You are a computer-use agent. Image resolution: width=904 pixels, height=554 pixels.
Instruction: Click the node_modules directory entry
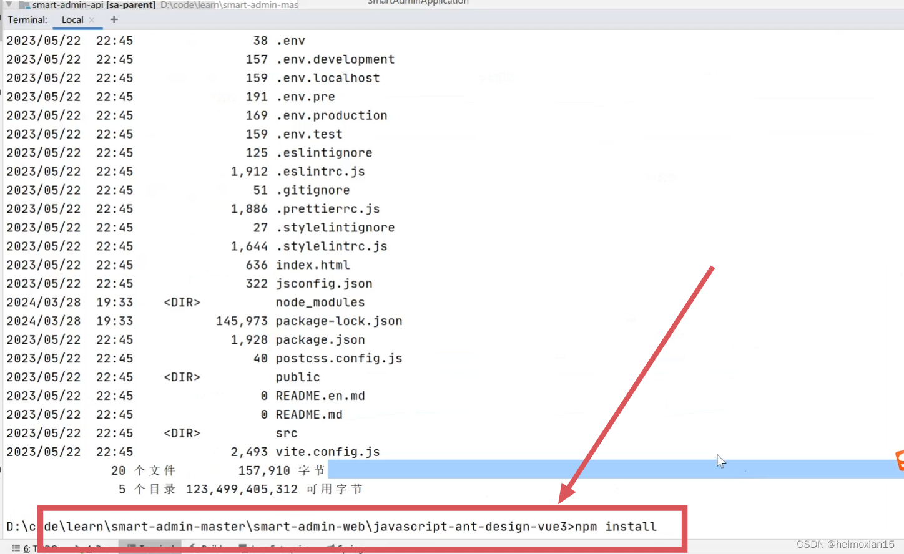(320, 303)
